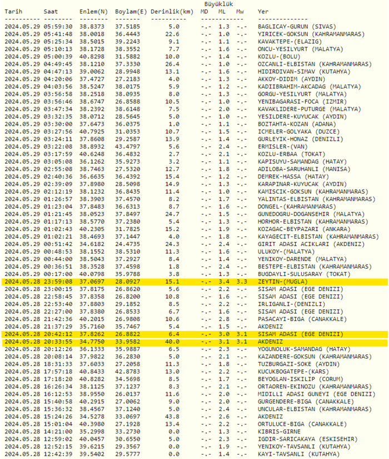Click KAVAKLIDERE-PUTURGE (MALATYA) location
Viewport: 389px width, 459px height.
[310, 109]
